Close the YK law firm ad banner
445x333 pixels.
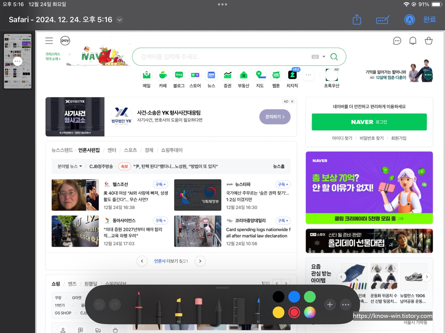coord(292,101)
